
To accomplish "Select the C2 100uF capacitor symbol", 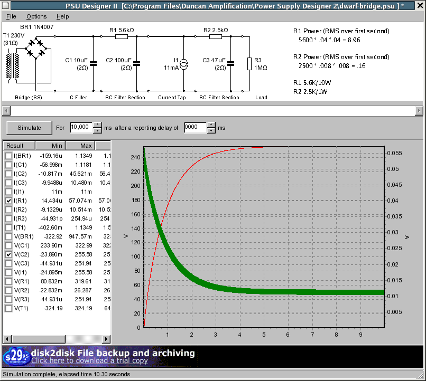I will [x=137, y=64].
